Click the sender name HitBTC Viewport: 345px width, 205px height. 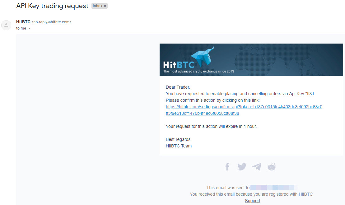[23, 22]
